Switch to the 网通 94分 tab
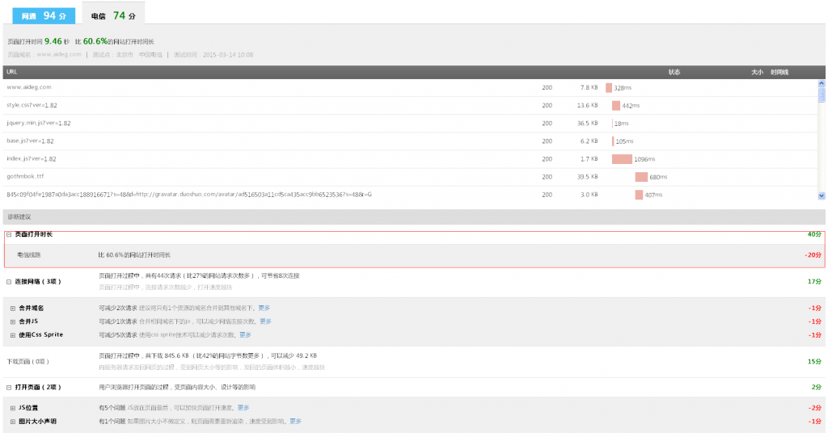828x437 pixels. (x=43, y=15)
